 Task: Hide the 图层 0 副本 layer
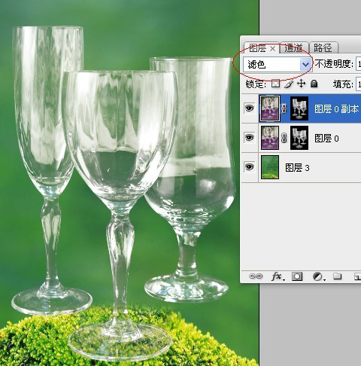point(249,108)
